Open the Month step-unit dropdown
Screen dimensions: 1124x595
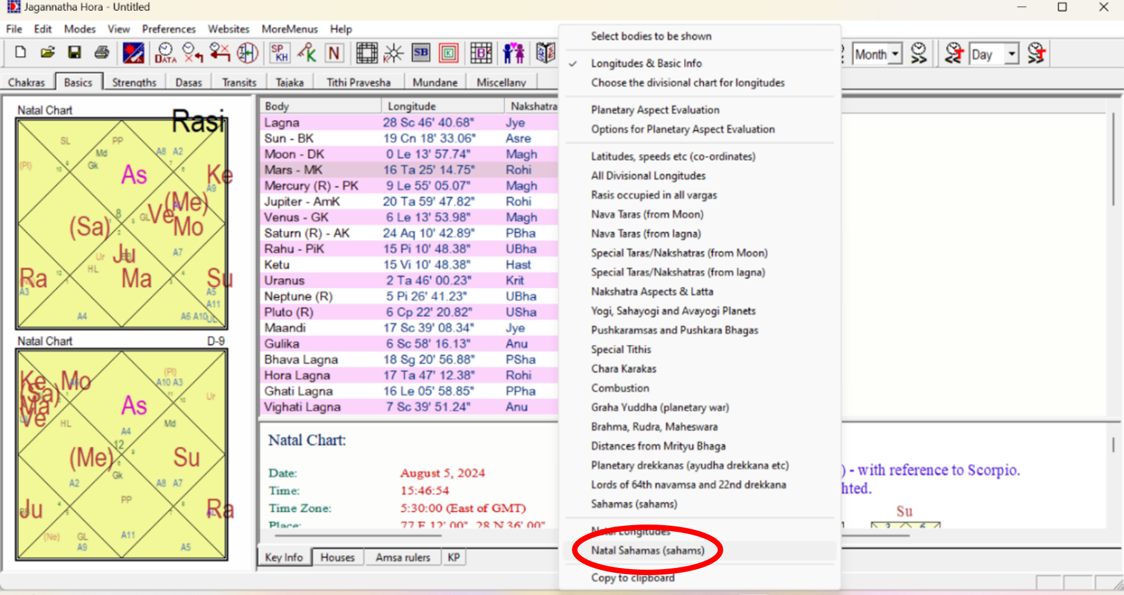coord(896,54)
